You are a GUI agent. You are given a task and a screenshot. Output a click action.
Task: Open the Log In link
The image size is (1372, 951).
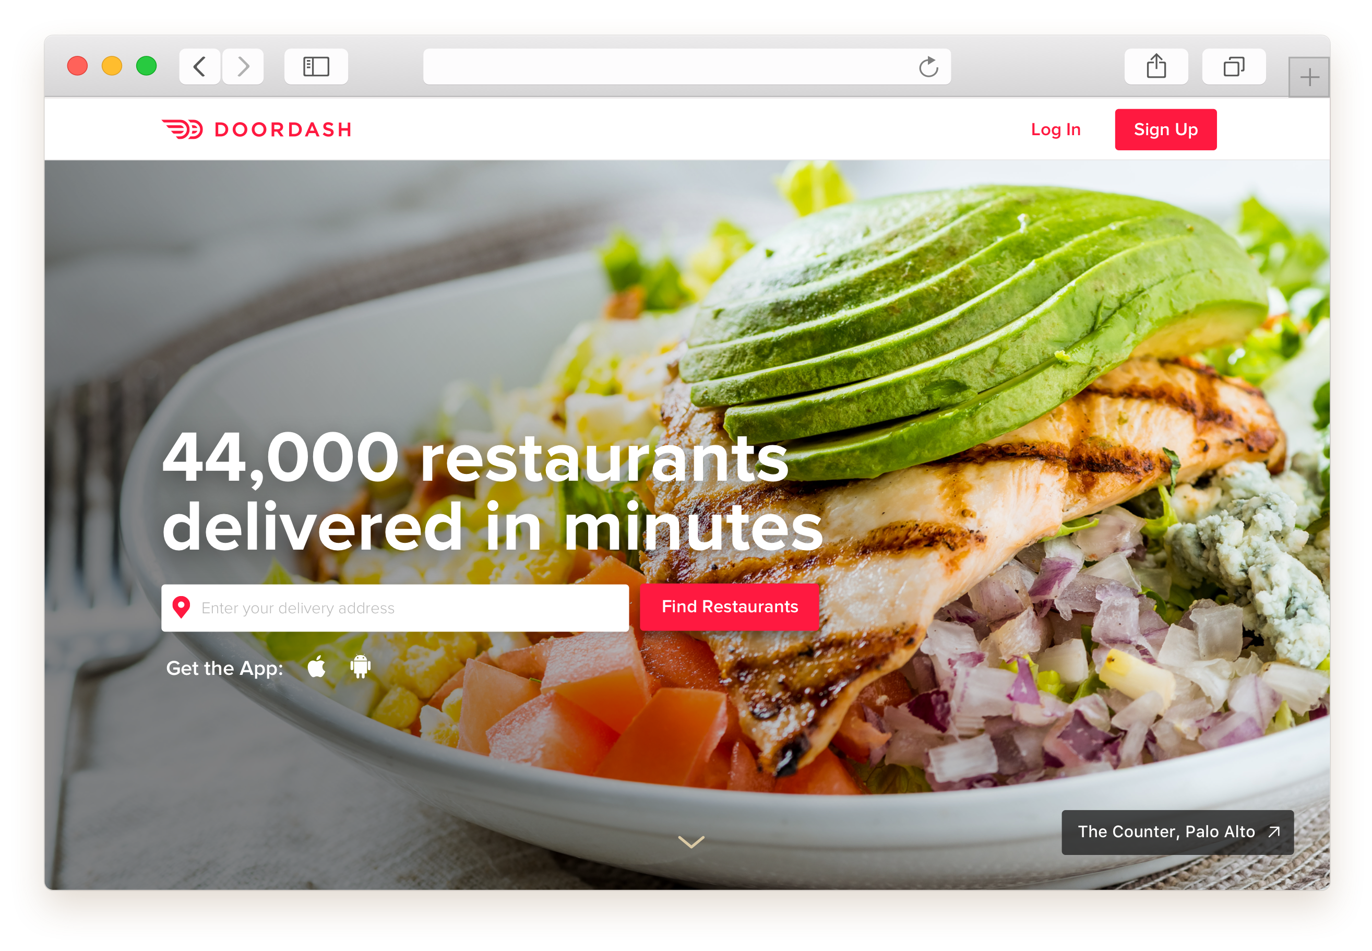[1055, 129]
